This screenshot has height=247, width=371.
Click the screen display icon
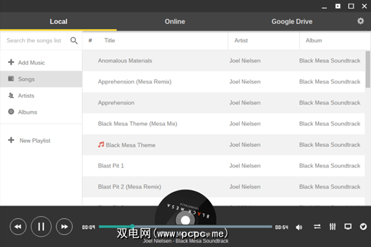(348, 227)
